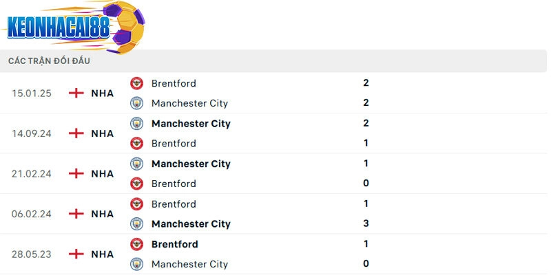Click Manchester City crest in 15.01.25 match
Screen dimensions: 551x275
click(137, 103)
